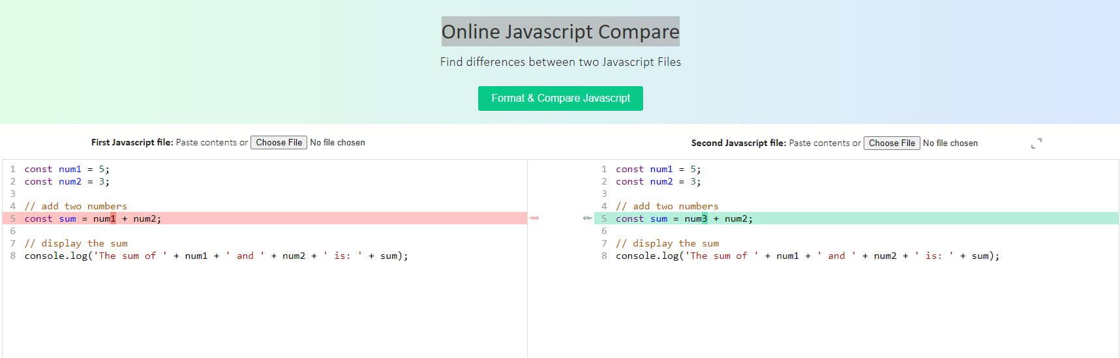This screenshot has height=358, width=1120.
Task: Click right editor line 'const num1 = 5;'
Action: point(658,169)
